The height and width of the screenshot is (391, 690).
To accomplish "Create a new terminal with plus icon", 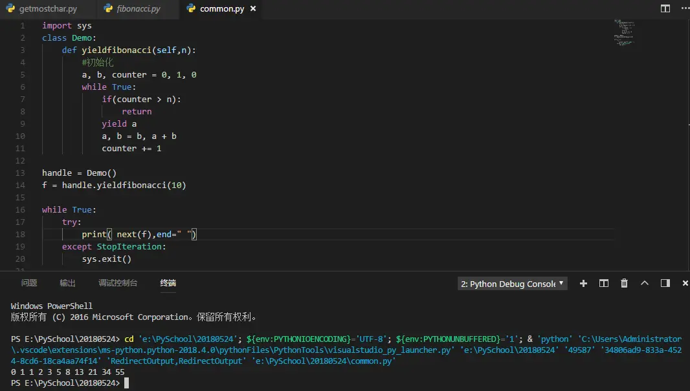I will coord(583,283).
